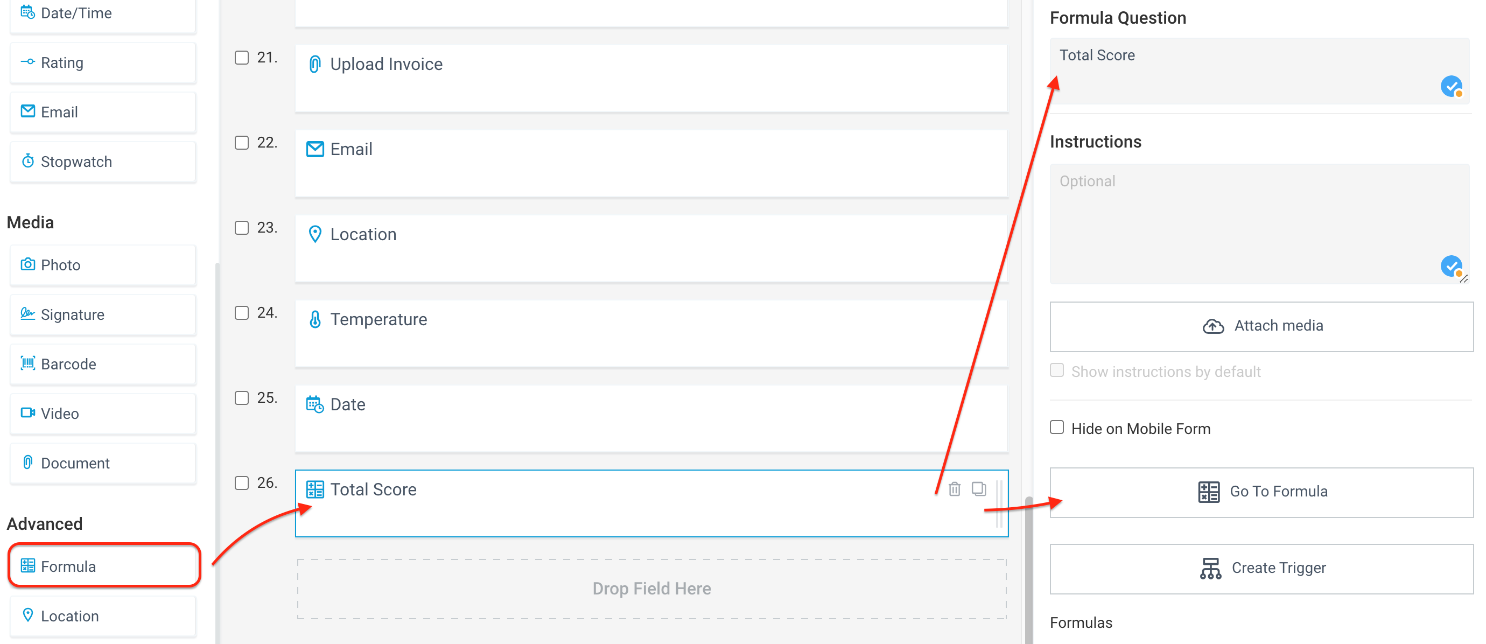Pick the Signature media field type
This screenshot has height=644, width=1486.
click(103, 314)
